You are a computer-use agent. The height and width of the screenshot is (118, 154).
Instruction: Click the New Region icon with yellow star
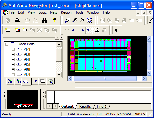tap(7, 30)
